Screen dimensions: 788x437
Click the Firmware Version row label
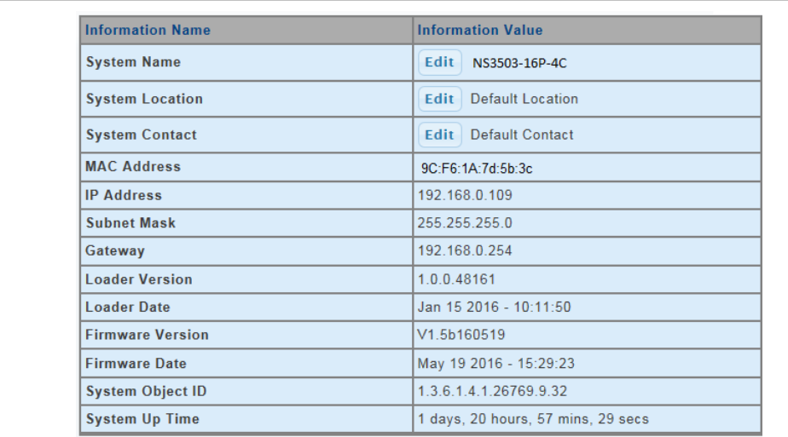click(147, 335)
